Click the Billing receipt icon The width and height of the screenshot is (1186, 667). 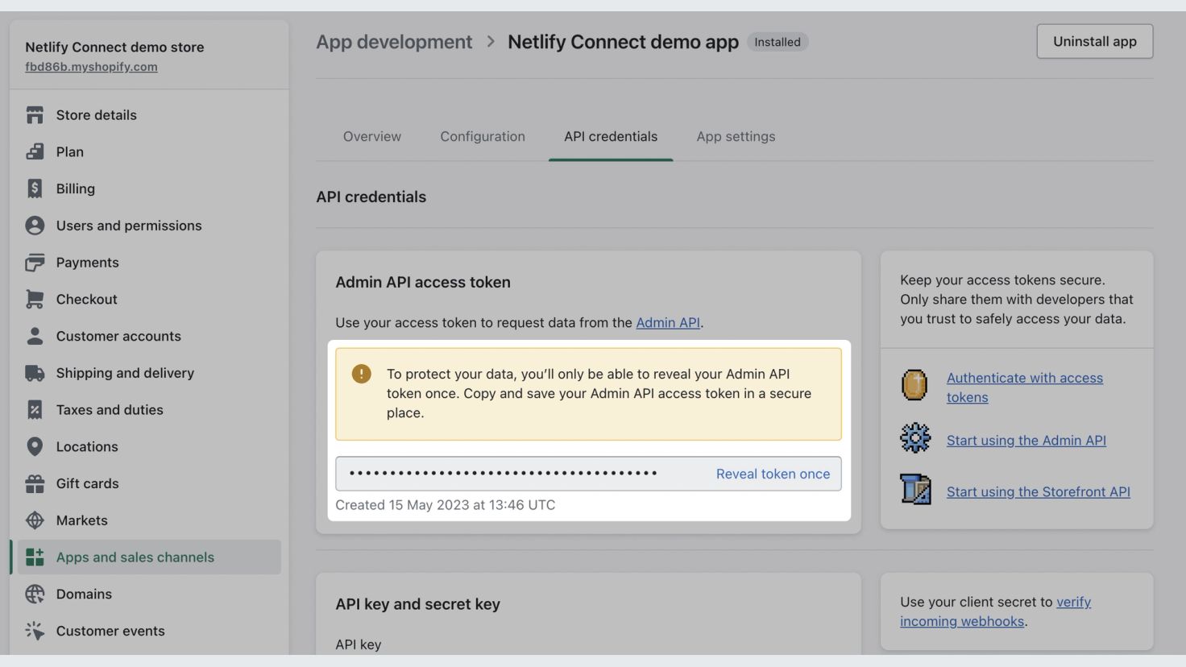(35, 188)
